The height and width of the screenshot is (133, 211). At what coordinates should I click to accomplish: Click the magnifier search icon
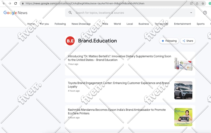coord(70,13)
